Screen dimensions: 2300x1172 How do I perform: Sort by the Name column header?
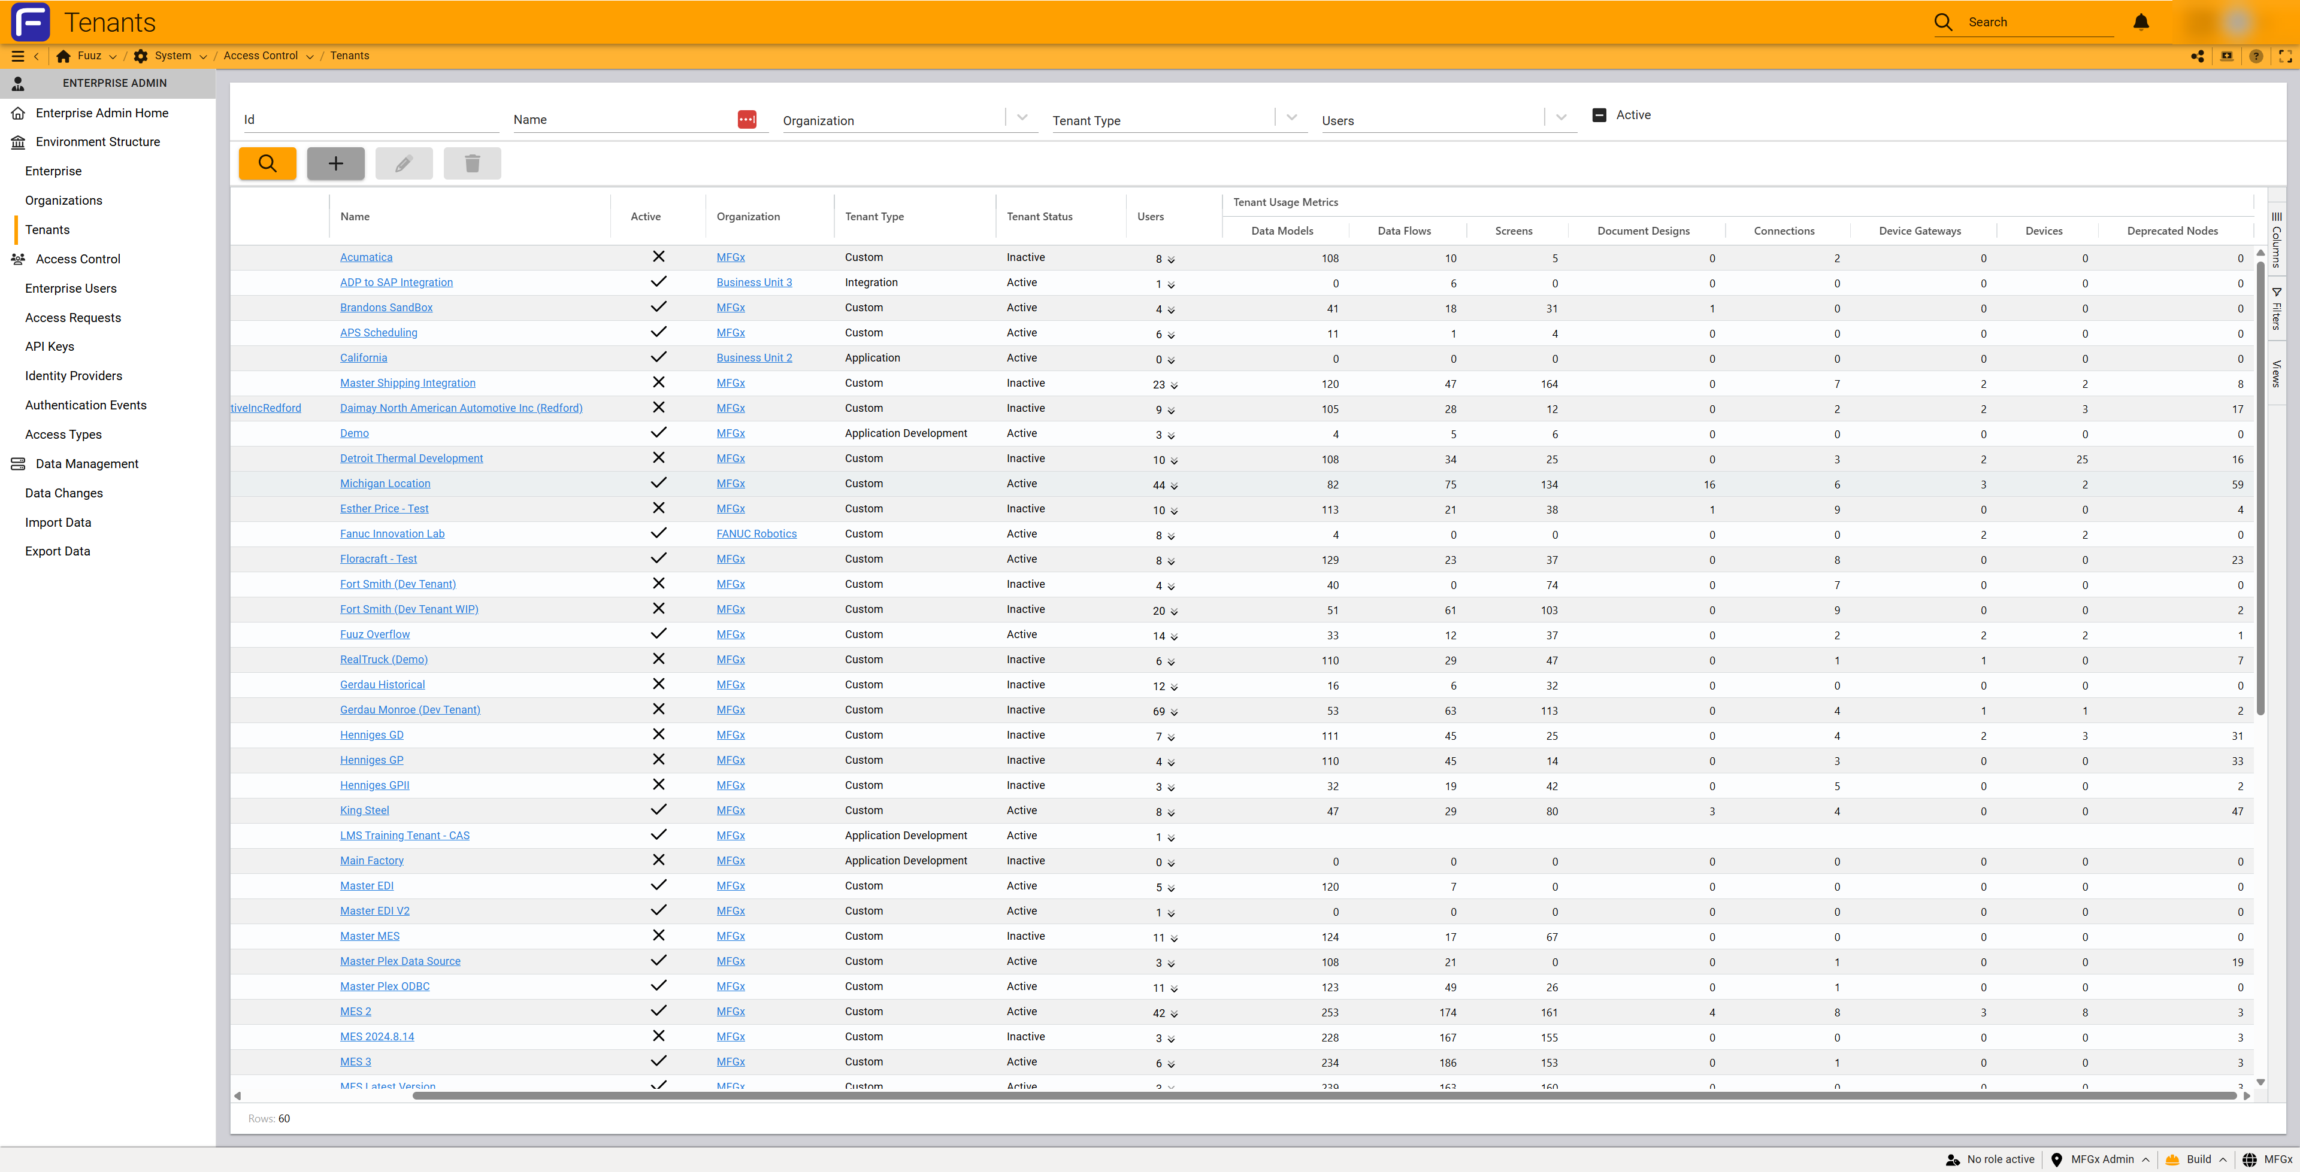tap(355, 217)
